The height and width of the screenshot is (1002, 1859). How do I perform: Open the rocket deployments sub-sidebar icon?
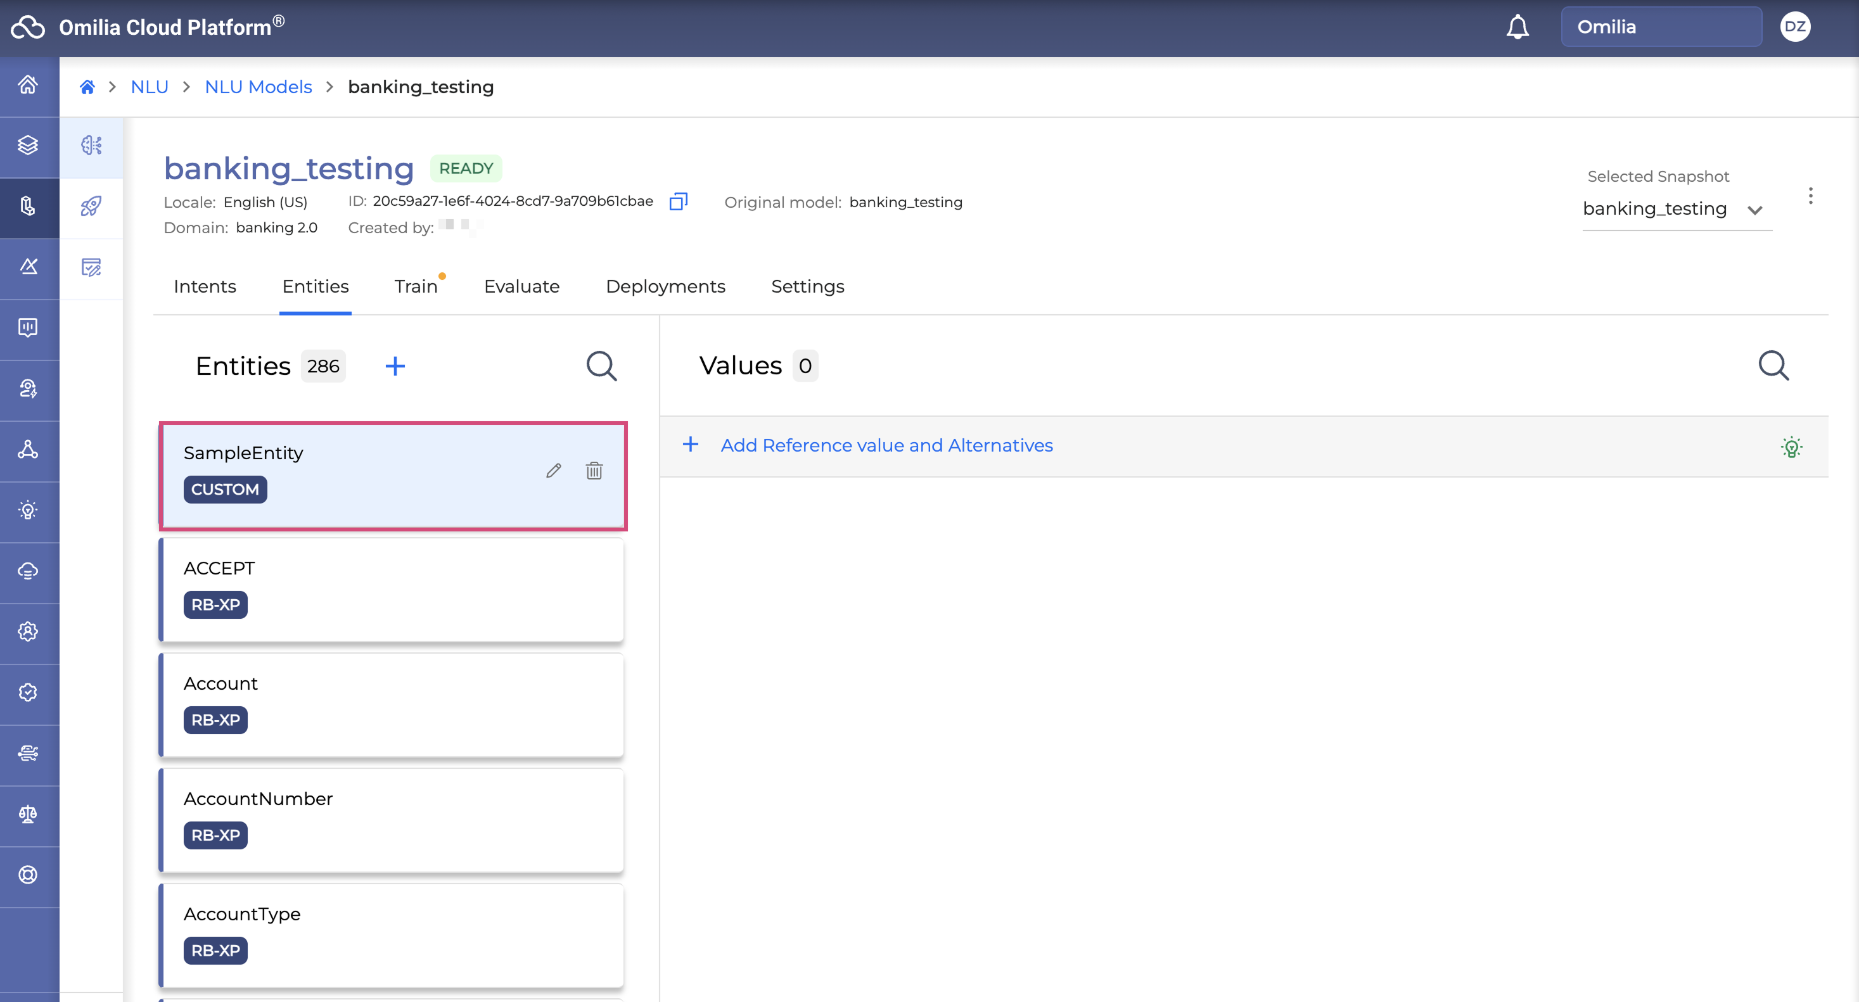[91, 206]
